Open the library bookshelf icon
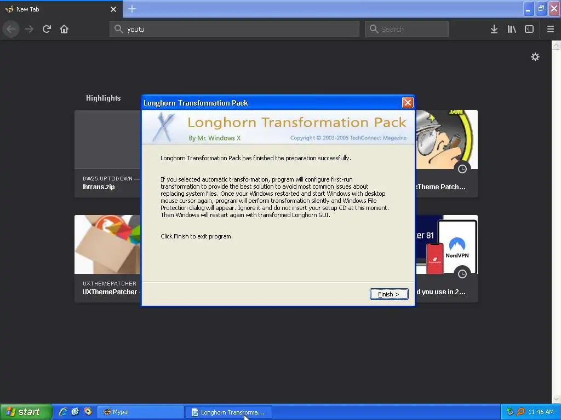 [x=512, y=29]
